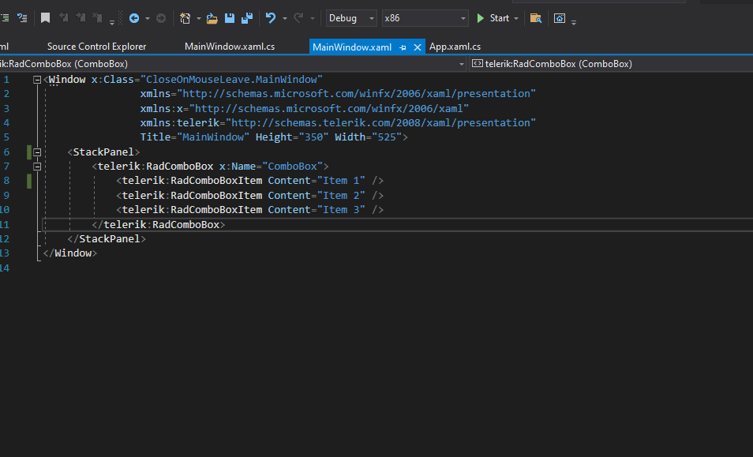Collapse the Window element outline
753x457 pixels.
point(37,80)
